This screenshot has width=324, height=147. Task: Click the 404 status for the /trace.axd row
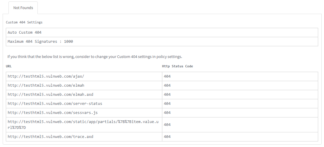coord(167,136)
